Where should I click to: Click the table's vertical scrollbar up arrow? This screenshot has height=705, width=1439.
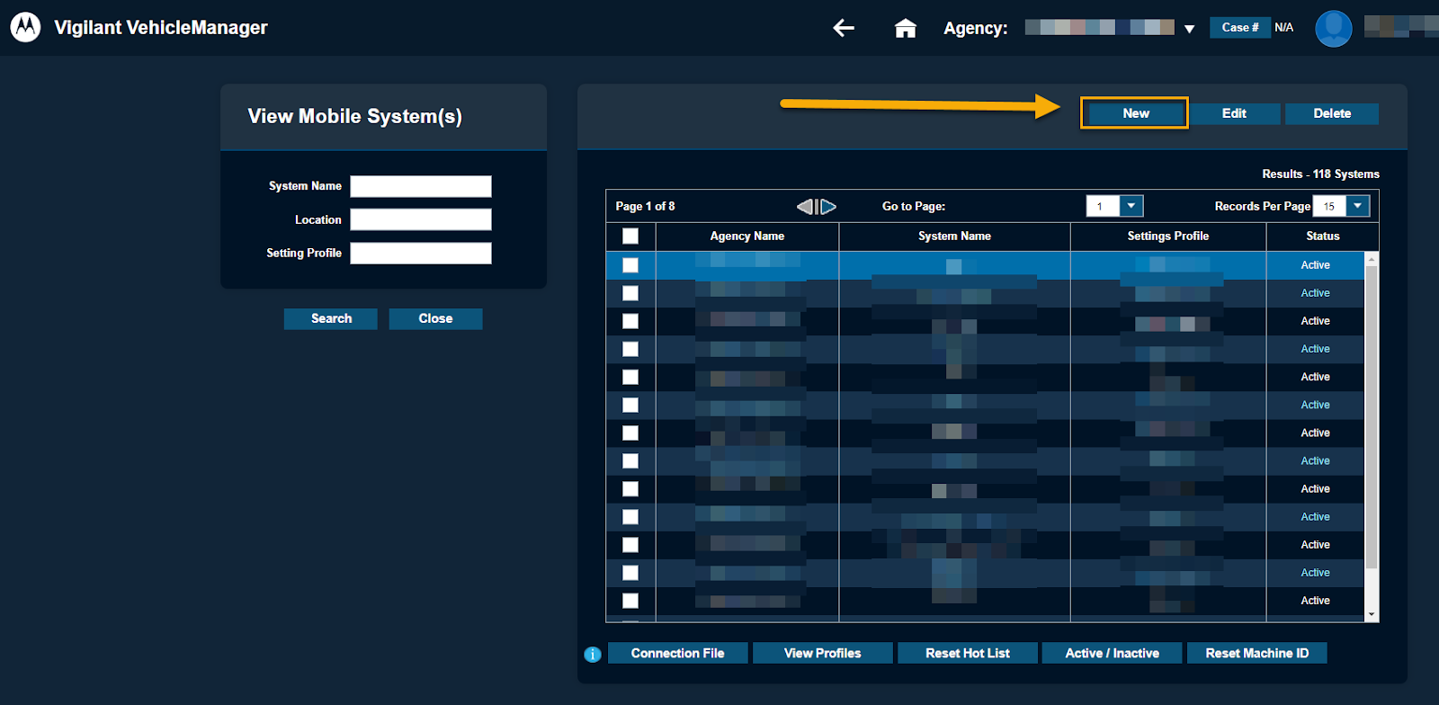(x=1372, y=259)
